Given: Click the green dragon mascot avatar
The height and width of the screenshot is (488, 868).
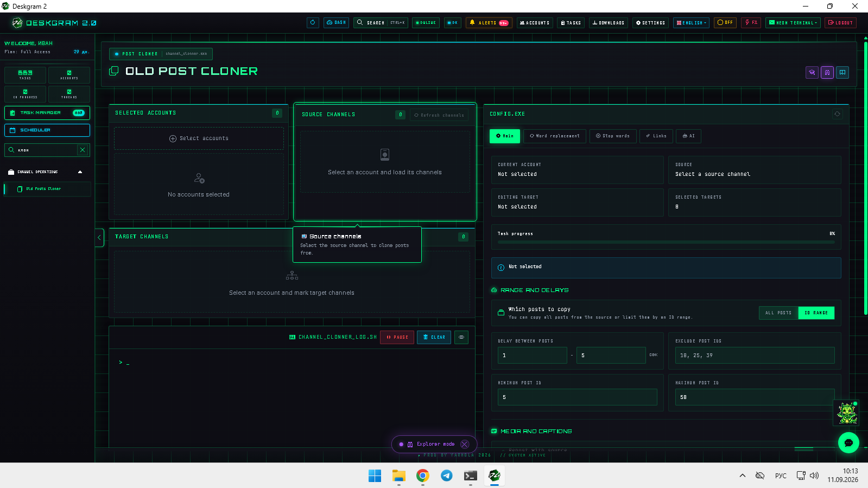Looking at the screenshot, I should (847, 413).
